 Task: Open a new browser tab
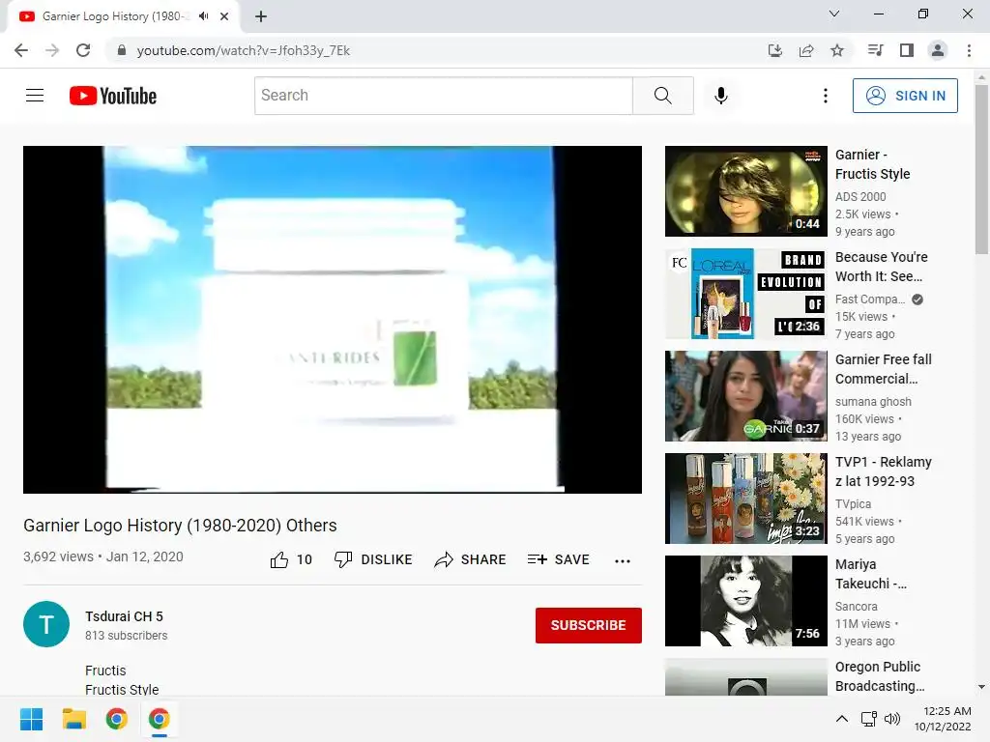click(261, 16)
